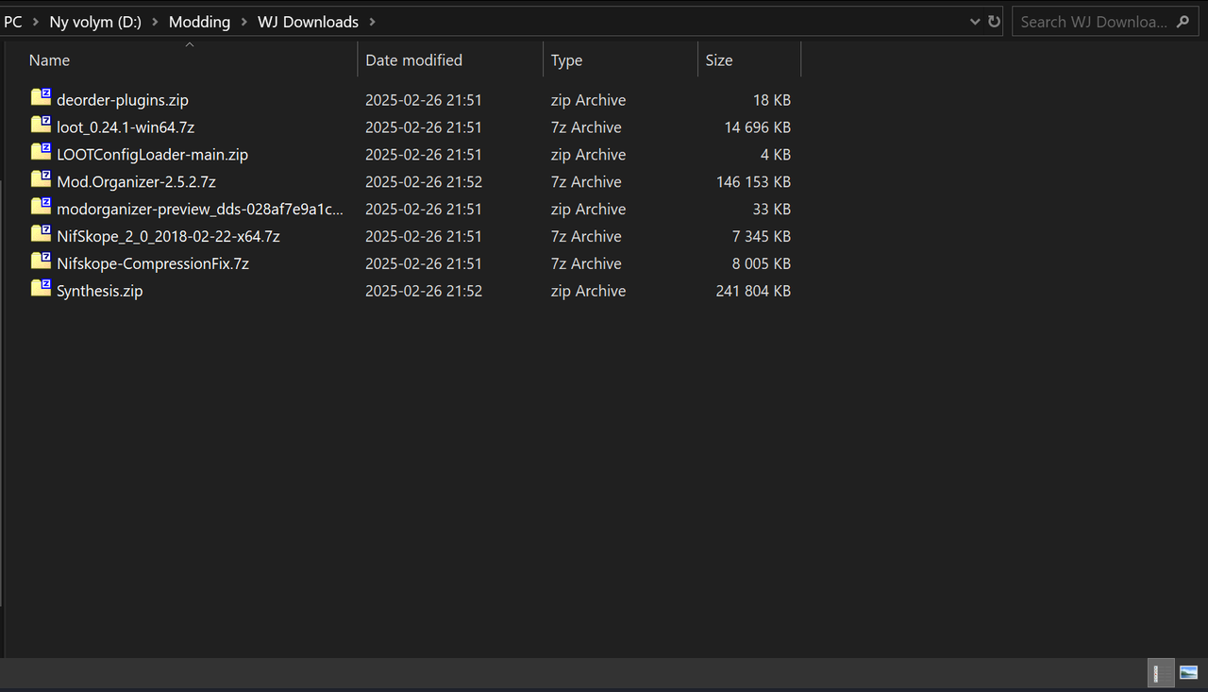Select the loot_0.24.1-win64.7z archive icon

41,126
